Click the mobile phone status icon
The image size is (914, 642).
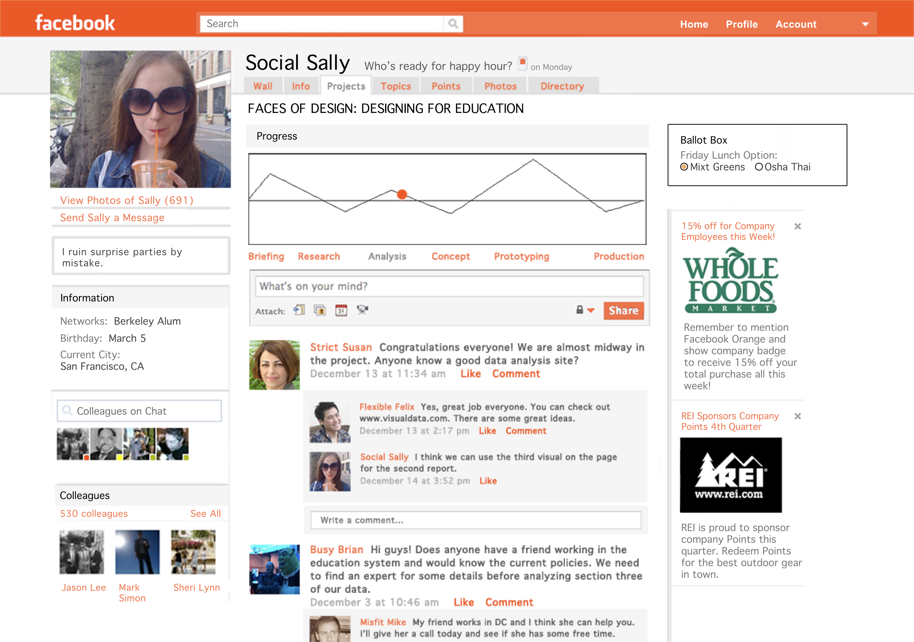point(522,64)
